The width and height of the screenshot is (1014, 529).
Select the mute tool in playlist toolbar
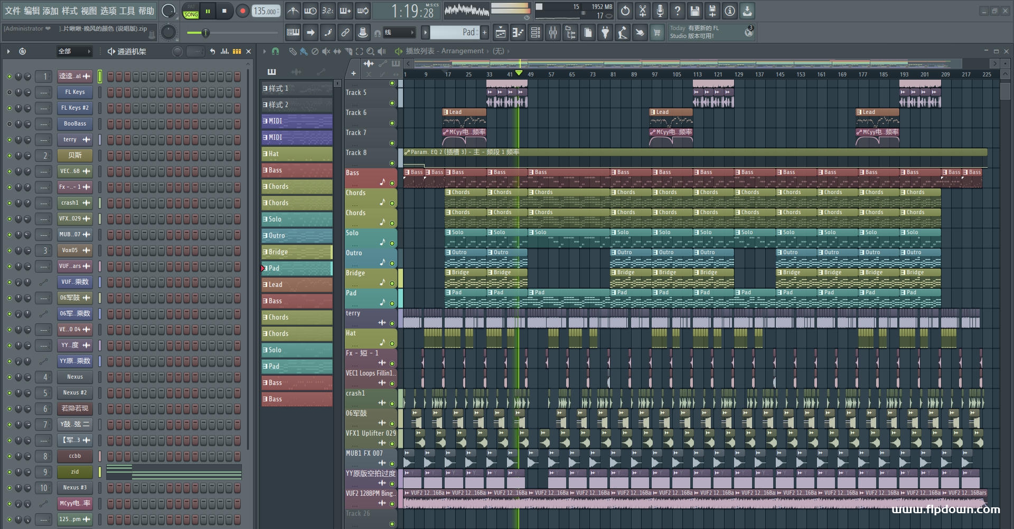(326, 51)
